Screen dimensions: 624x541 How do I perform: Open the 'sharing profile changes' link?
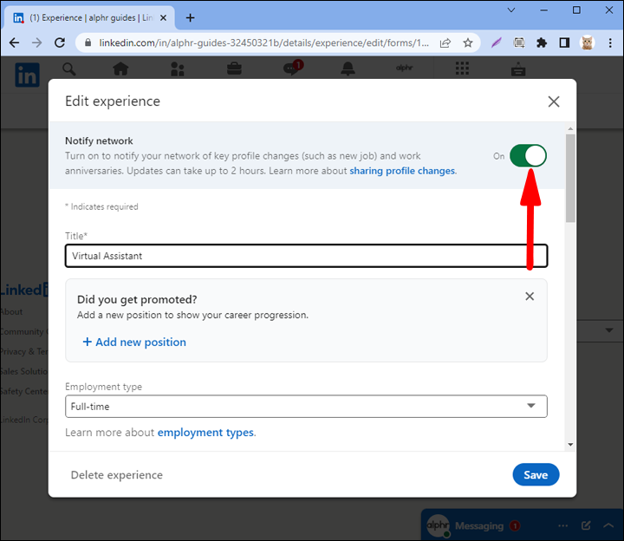click(x=402, y=171)
